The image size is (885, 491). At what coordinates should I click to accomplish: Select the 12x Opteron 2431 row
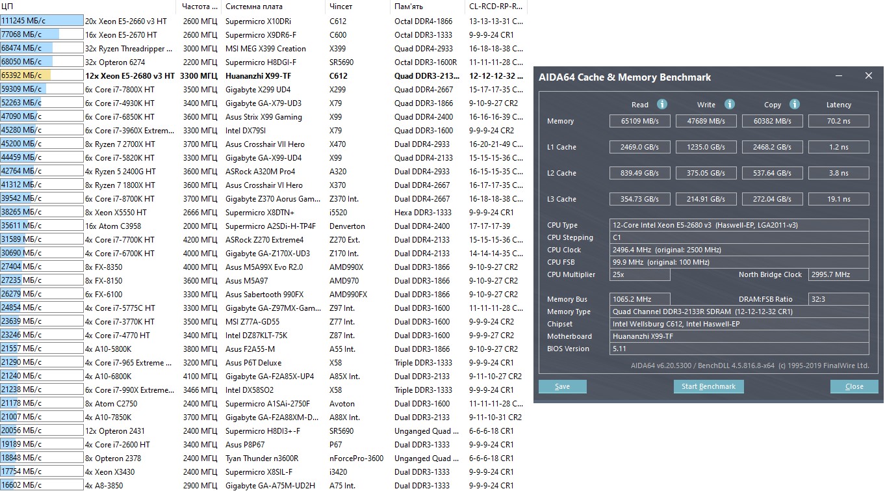[263, 431]
